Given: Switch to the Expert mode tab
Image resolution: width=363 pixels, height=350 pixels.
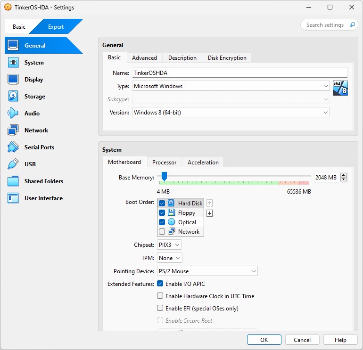Looking at the screenshot, I should (56, 26).
